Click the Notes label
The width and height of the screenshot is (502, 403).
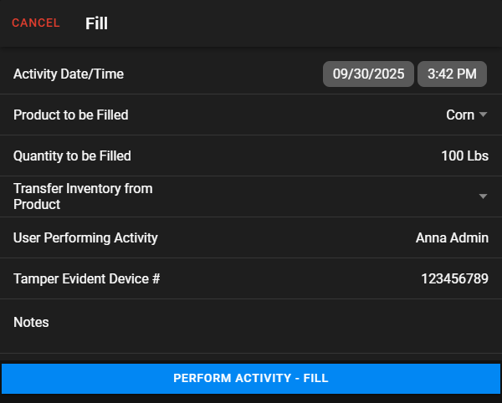(31, 322)
